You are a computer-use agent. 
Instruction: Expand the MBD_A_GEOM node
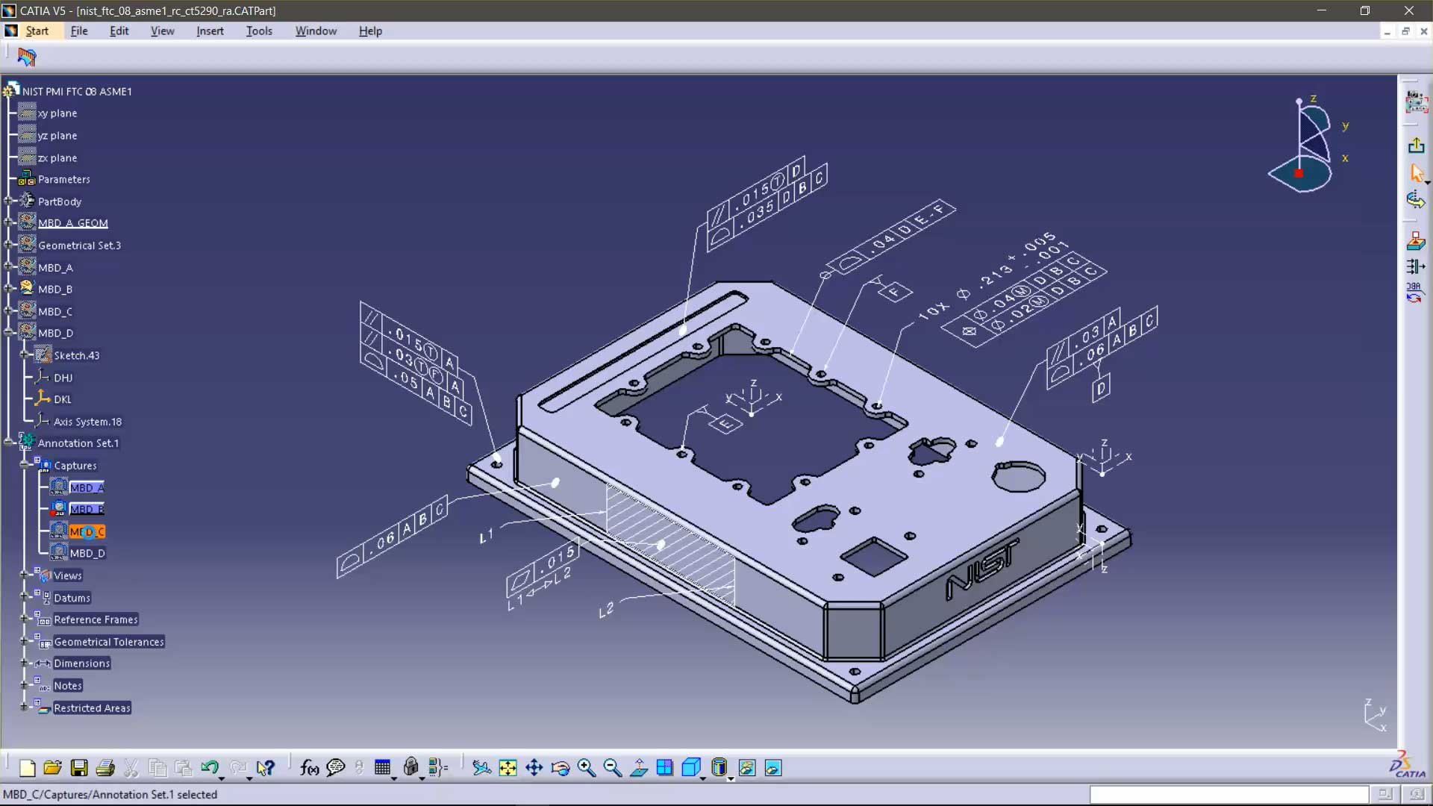point(9,222)
